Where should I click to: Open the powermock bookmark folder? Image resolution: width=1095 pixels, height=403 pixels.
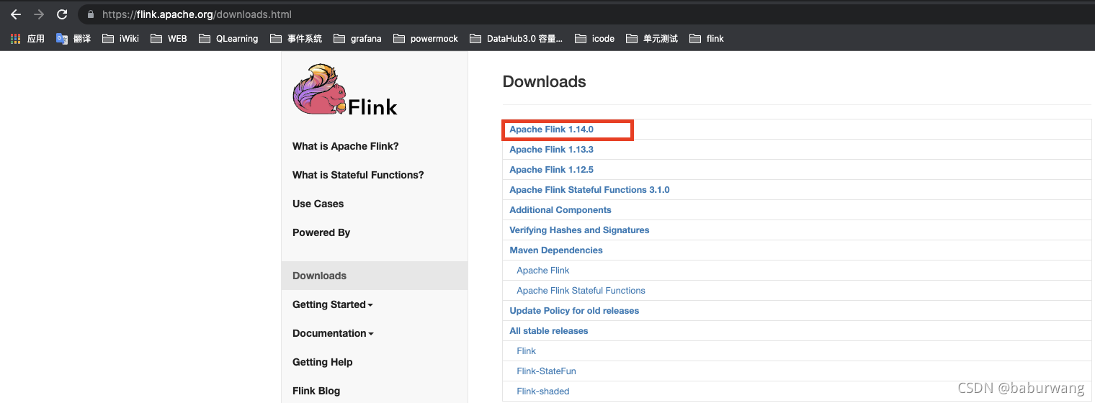click(x=426, y=39)
